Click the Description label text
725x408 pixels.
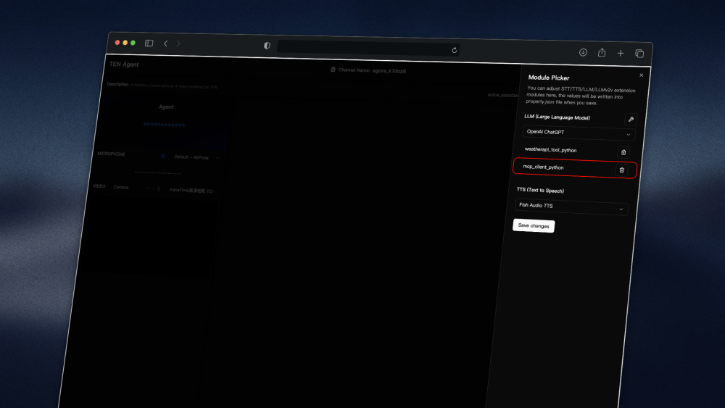coord(117,84)
